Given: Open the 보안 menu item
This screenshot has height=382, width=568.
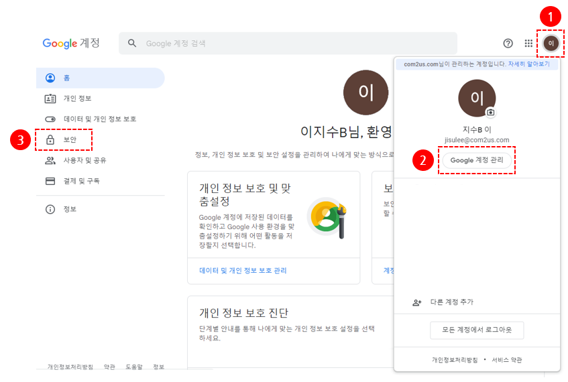Looking at the screenshot, I should pyautogui.click(x=101, y=140).
